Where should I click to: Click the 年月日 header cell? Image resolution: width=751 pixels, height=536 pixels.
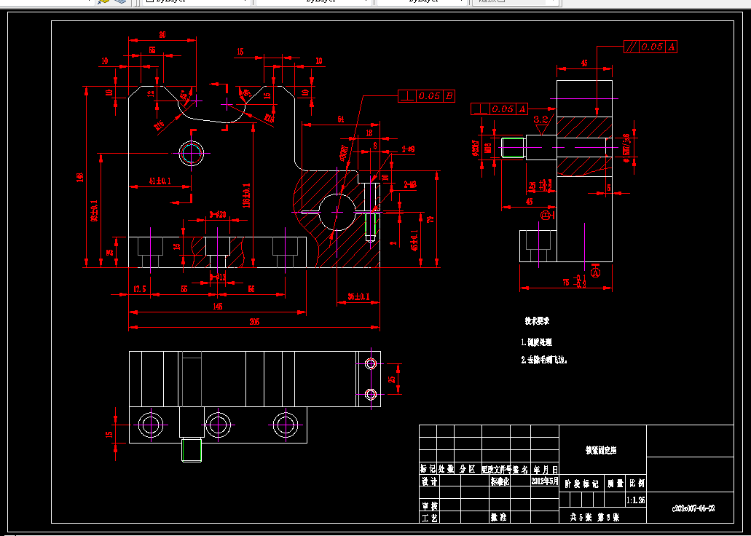(545, 469)
